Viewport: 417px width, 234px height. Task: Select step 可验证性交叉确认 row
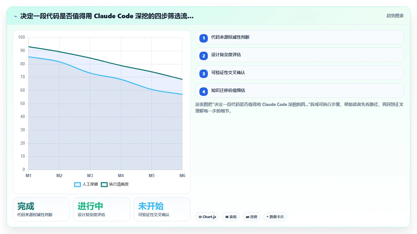tap(299, 72)
